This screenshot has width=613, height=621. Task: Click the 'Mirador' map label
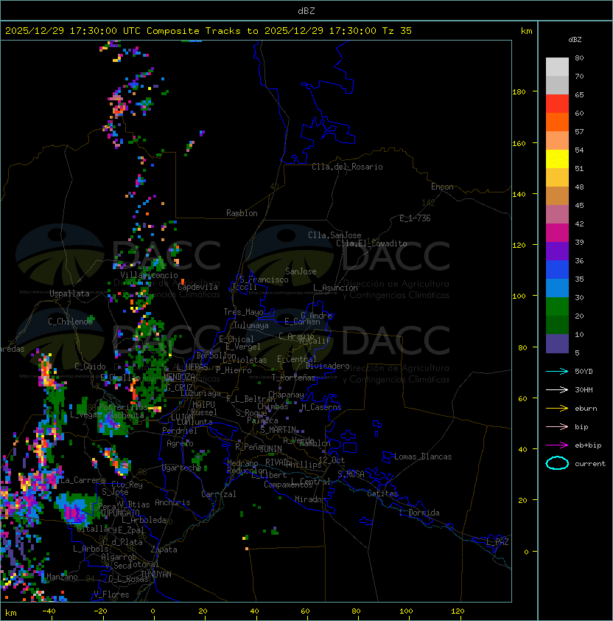coord(310,499)
